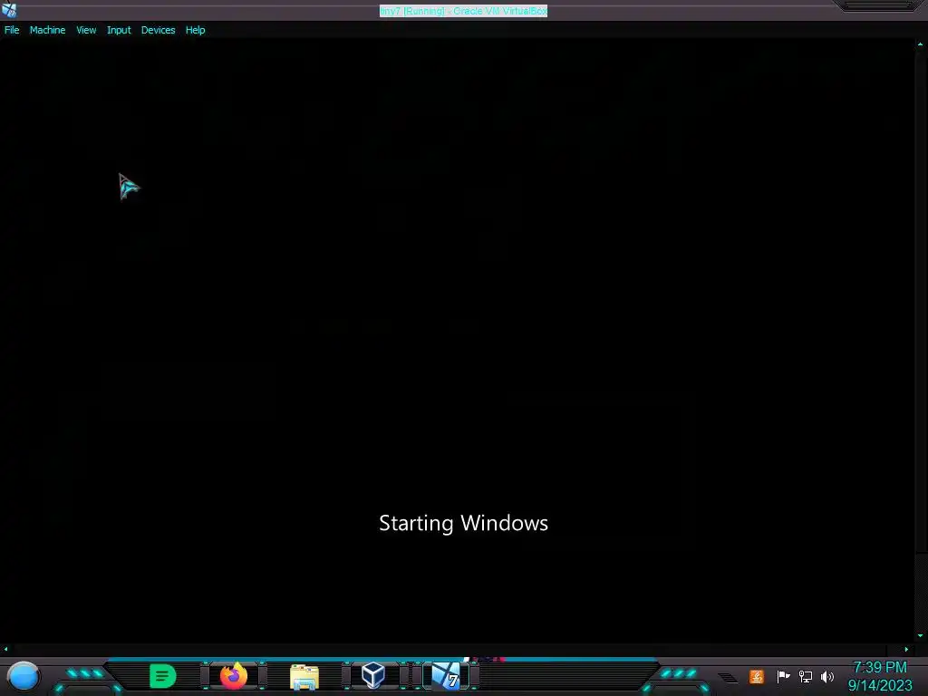Open the Action Center flag icon
Viewport: 928px width, 696px height.
[x=783, y=676]
